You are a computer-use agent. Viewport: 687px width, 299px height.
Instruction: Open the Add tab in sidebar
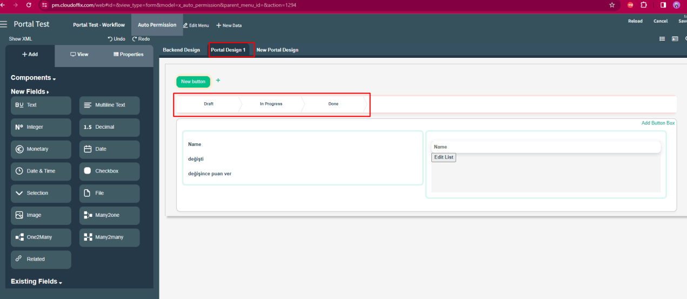30,55
